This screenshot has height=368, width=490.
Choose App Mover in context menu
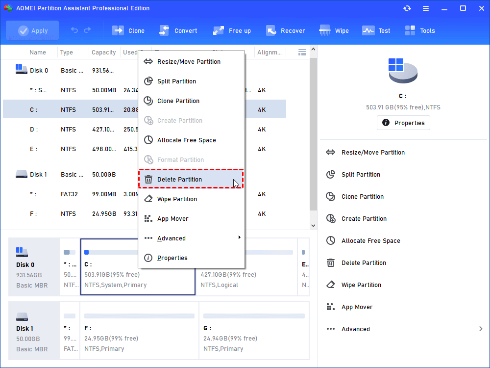[191, 219]
